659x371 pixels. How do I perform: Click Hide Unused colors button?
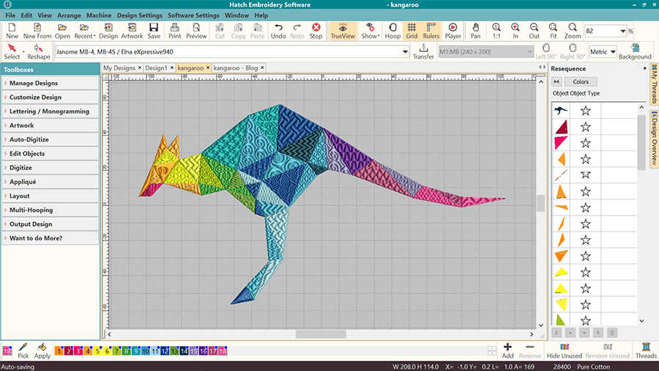click(x=564, y=350)
